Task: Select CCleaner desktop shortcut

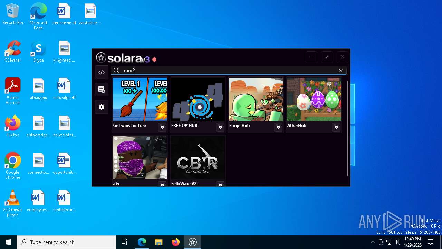Action: pyautogui.click(x=13, y=52)
